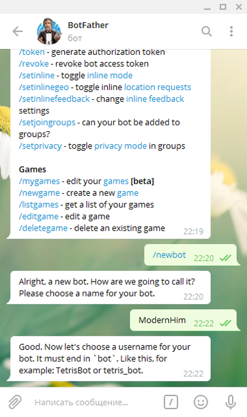The height and width of the screenshot is (417, 247).
Task: Go back using the left arrow
Action: point(18,32)
